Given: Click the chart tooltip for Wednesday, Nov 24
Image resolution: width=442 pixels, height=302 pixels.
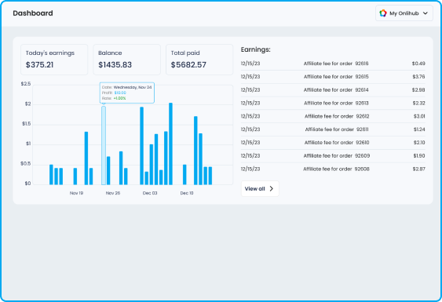Looking at the screenshot, I should (x=127, y=93).
